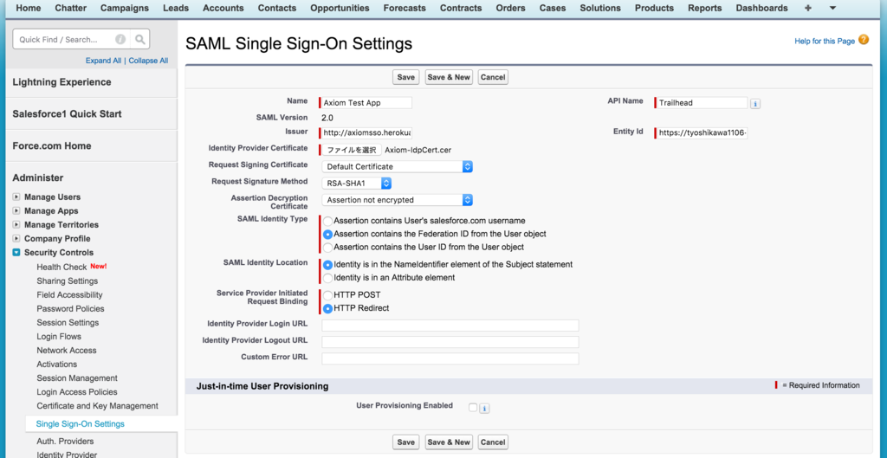
Task: Open the Reports tab
Action: pos(705,8)
